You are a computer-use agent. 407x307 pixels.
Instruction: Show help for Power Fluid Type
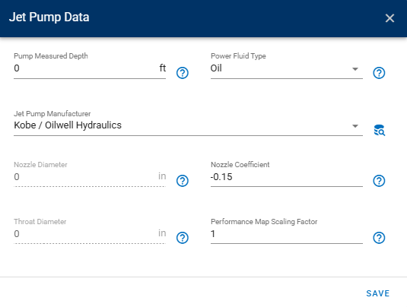379,73
